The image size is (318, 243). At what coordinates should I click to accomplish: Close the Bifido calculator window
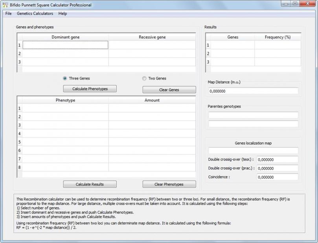tap(307, 4)
